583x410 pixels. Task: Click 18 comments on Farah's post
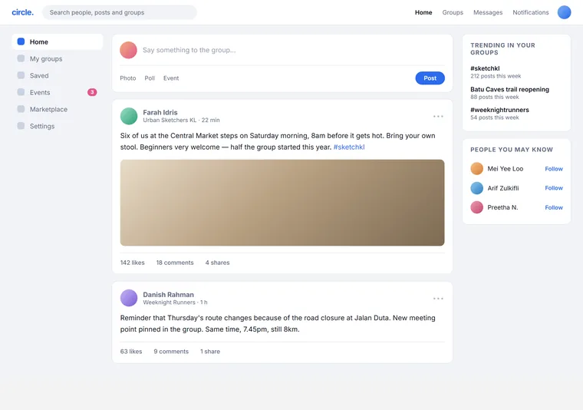pos(175,263)
